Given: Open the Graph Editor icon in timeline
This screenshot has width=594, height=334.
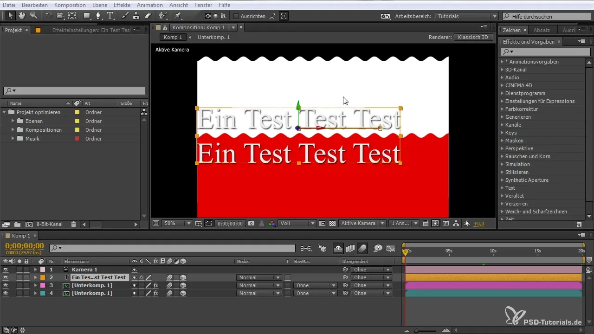Looking at the screenshot, I should pos(391,248).
